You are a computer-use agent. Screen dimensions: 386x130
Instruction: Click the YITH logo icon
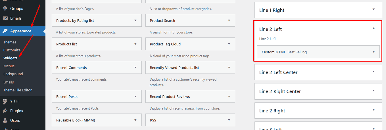pyautogui.click(x=5, y=101)
